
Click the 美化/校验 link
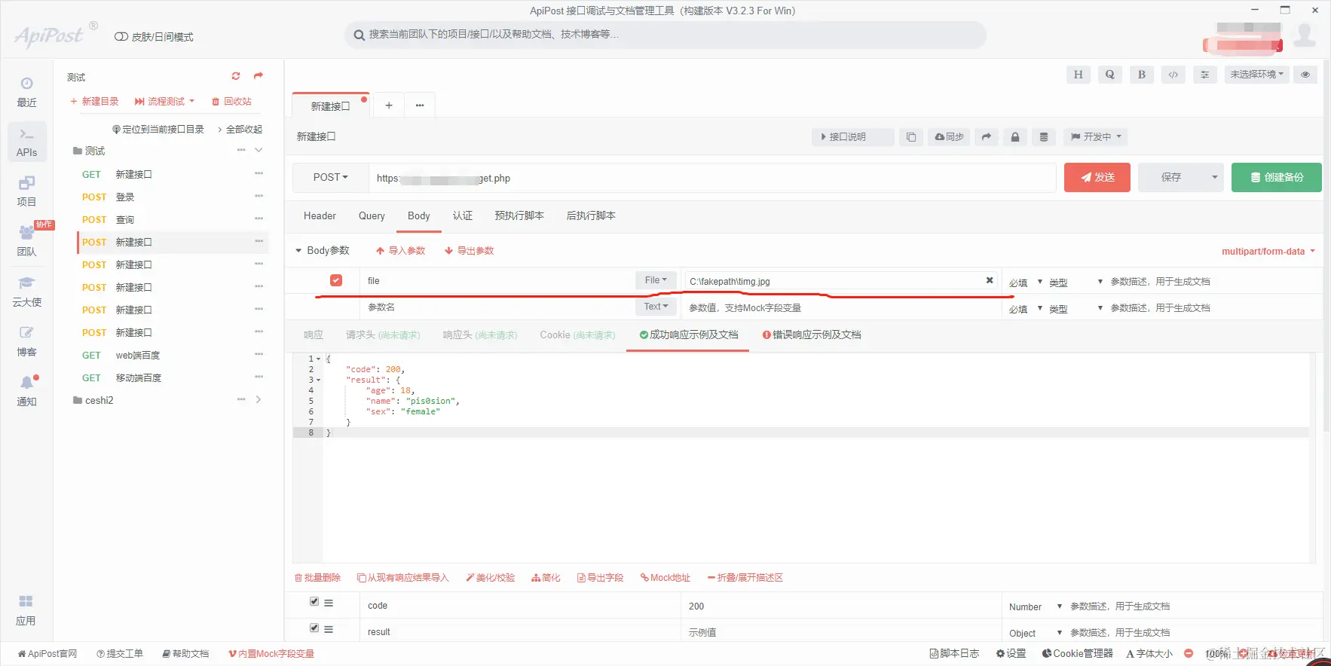click(490, 578)
